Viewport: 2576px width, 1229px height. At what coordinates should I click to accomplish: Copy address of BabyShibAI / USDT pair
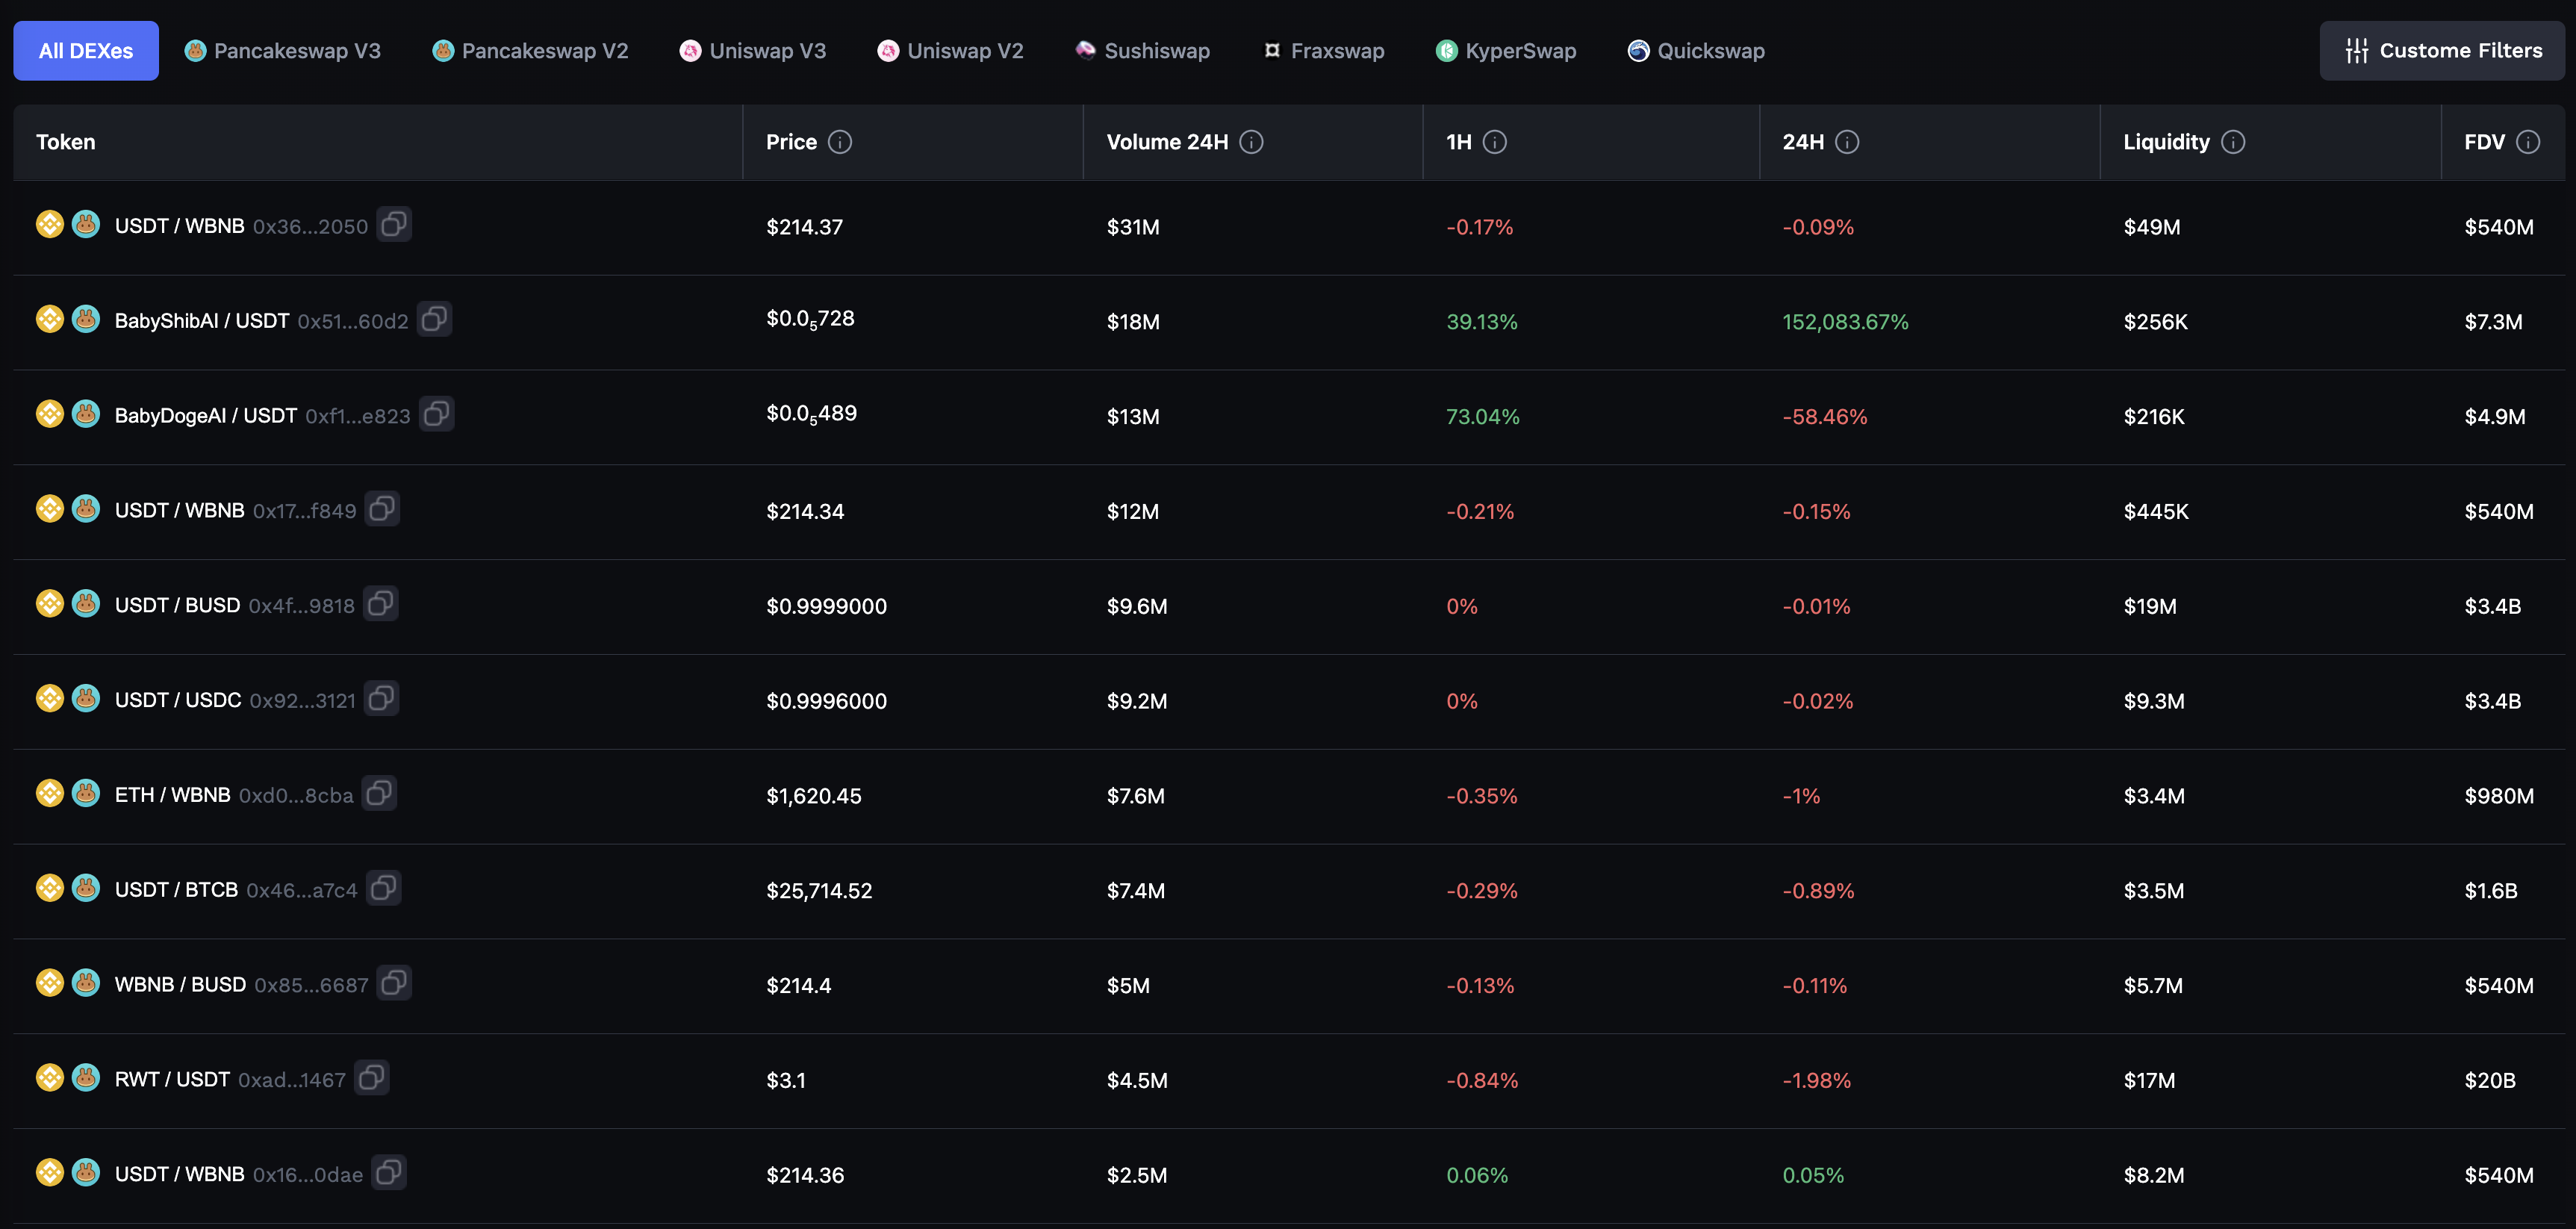434,320
